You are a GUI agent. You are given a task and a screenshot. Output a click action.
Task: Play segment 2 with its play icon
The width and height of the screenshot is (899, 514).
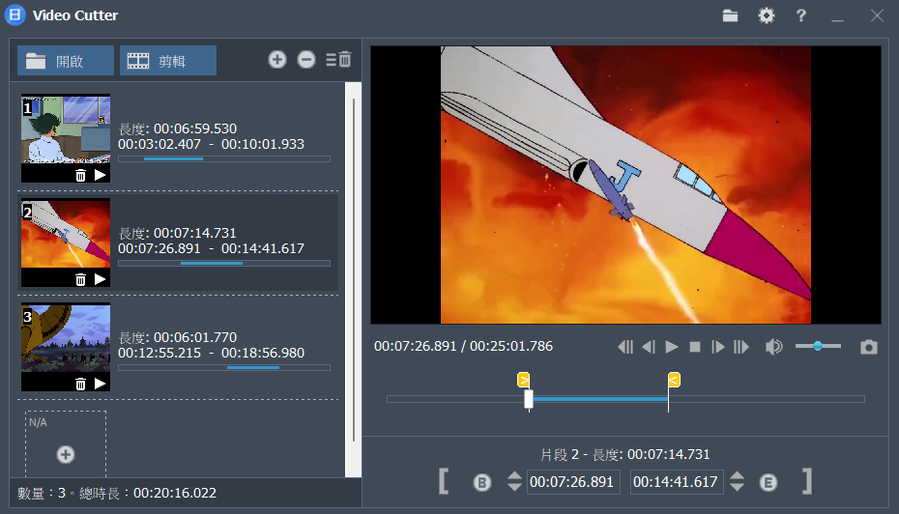101,279
